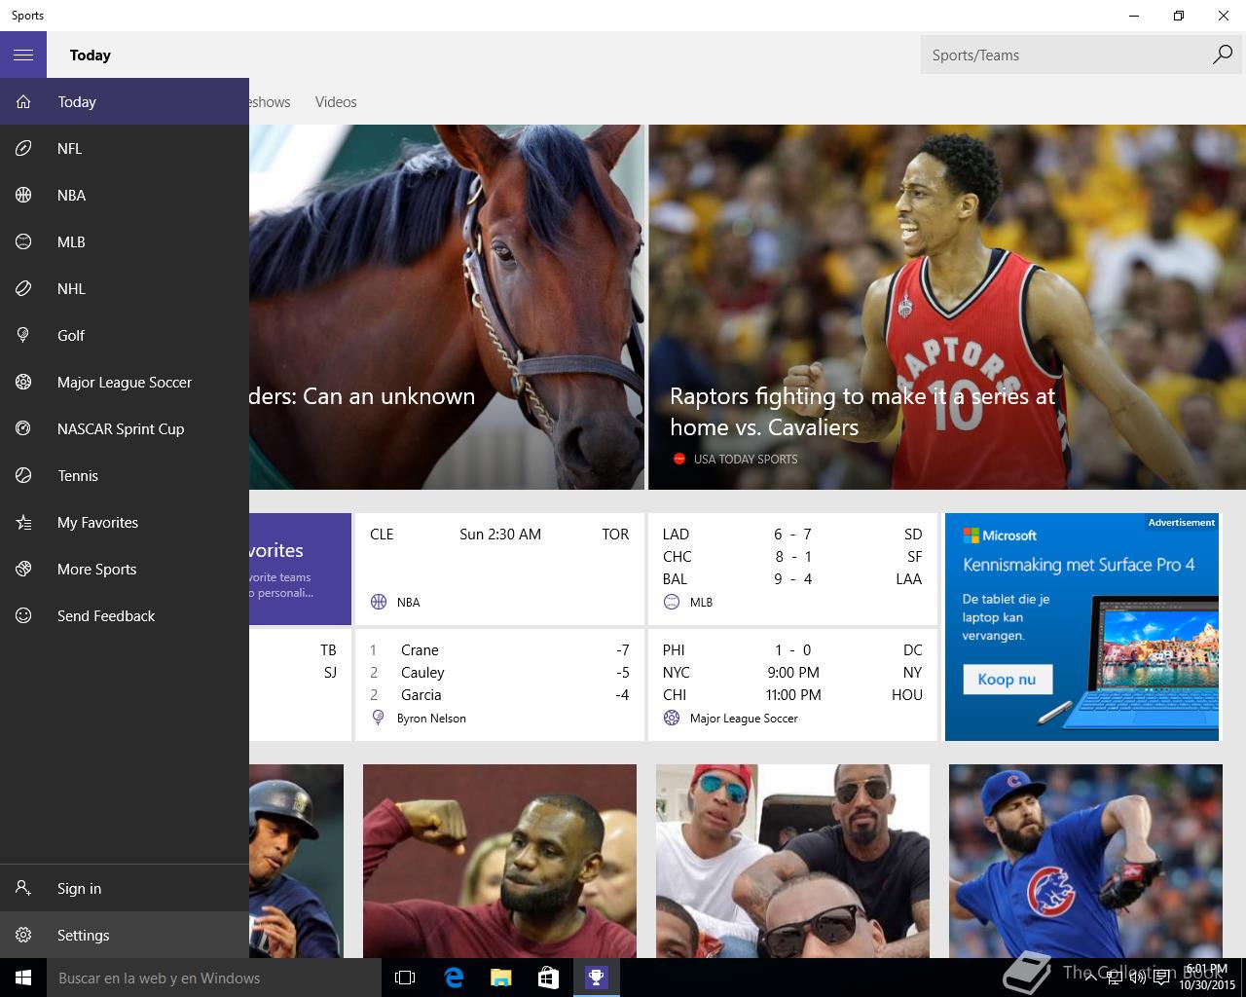The image size is (1246, 997).
Task: Click the Sign in person icon
Action: (x=23, y=888)
